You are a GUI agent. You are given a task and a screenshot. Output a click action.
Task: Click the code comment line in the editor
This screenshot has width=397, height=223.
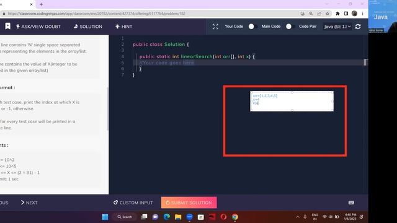point(167,63)
